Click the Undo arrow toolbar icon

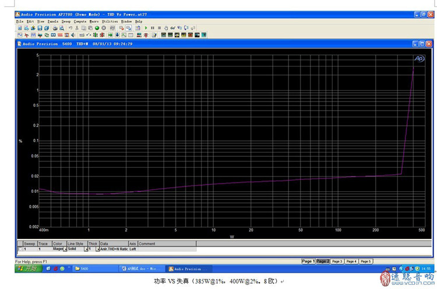(x=70, y=27)
